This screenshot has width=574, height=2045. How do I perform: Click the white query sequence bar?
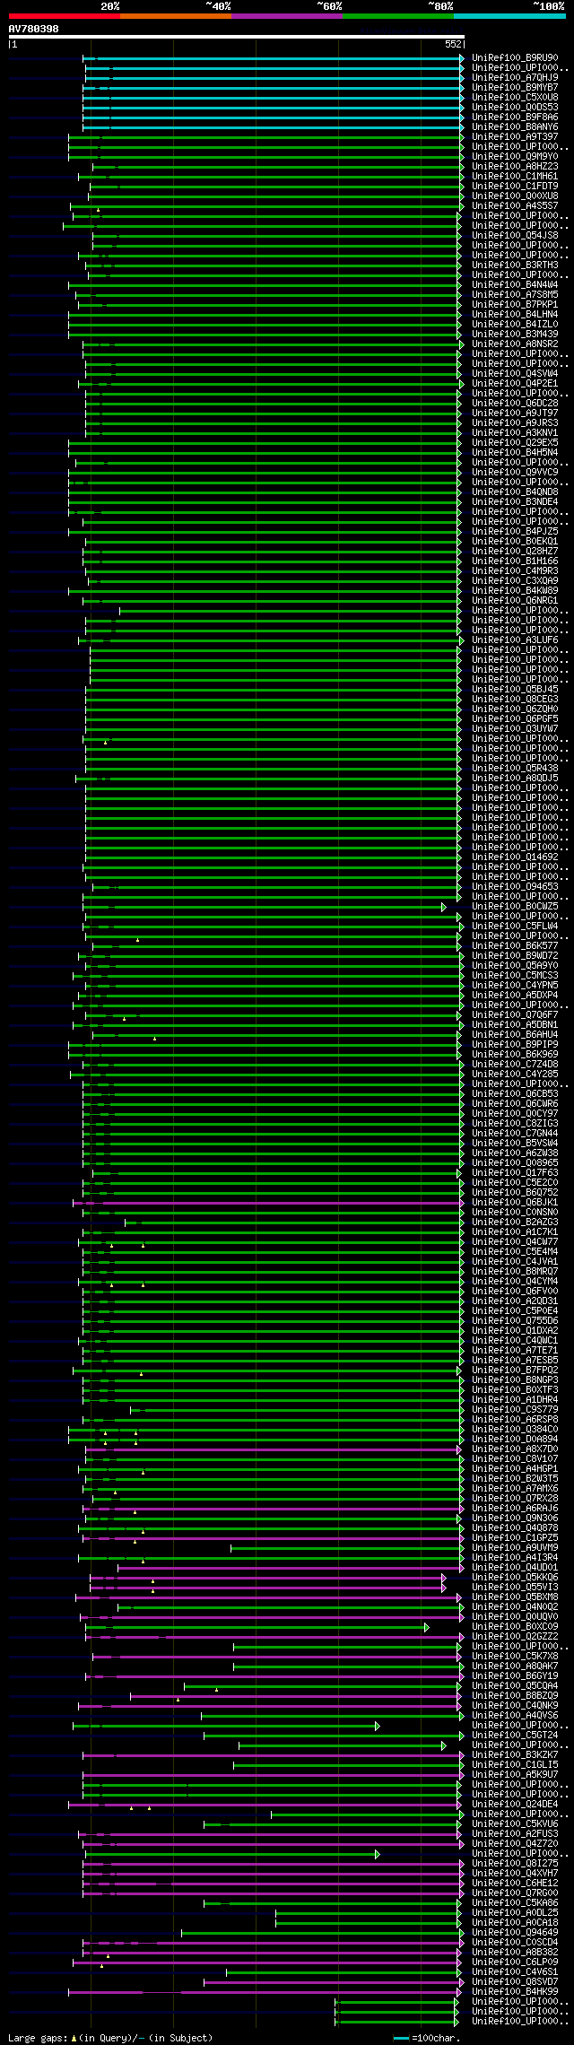[236, 37]
